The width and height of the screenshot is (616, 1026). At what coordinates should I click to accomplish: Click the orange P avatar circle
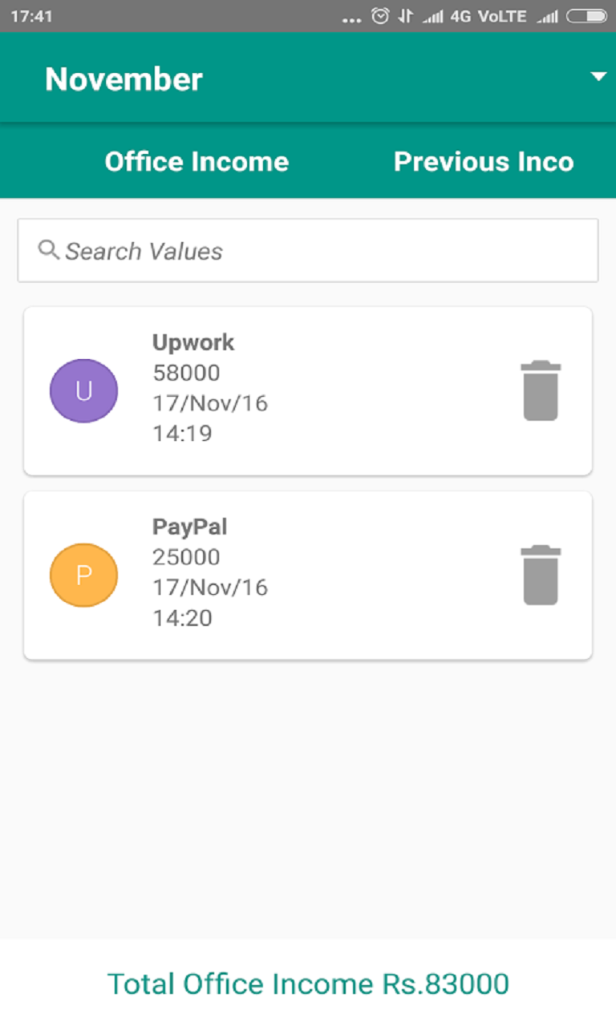click(84, 575)
